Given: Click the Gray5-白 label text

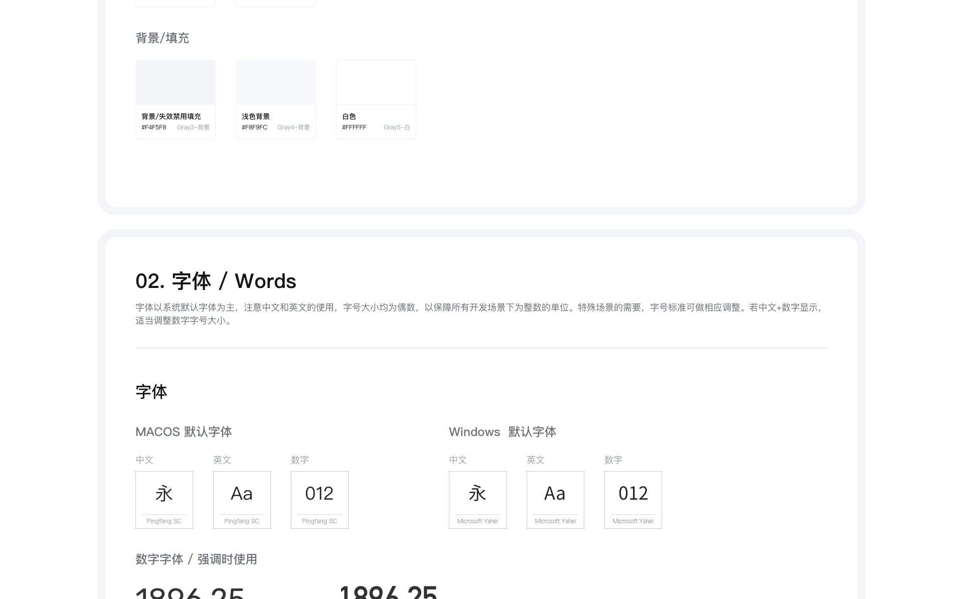Looking at the screenshot, I should coord(396,127).
